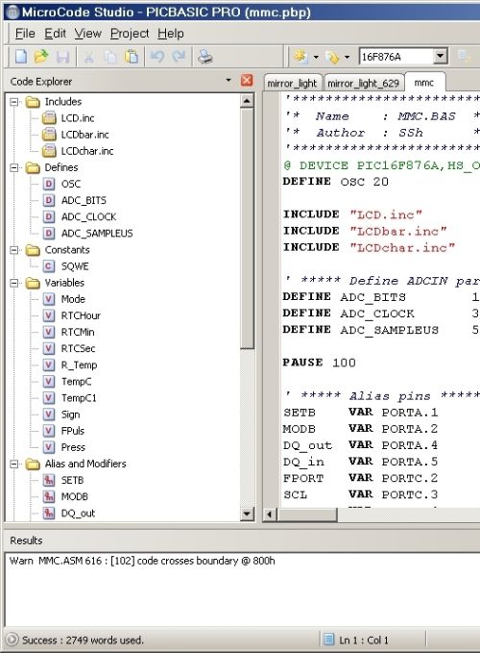This screenshot has width=480, height=653.
Task: Select the FPuls variable
Action: pyautogui.click(x=73, y=431)
